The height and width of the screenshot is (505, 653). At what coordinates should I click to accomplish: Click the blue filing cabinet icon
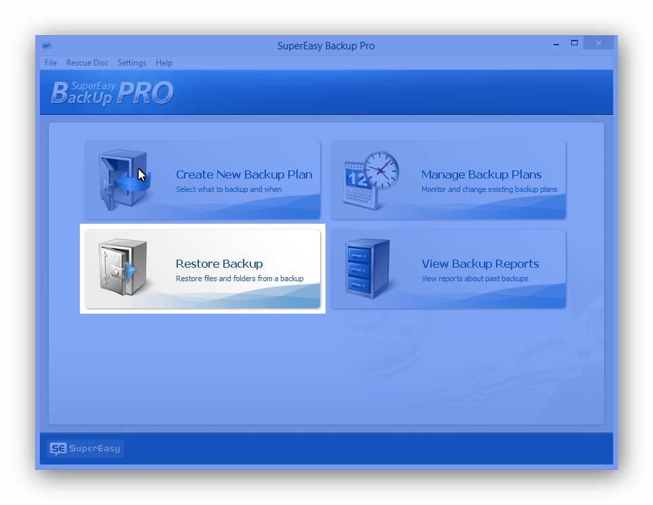(367, 268)
